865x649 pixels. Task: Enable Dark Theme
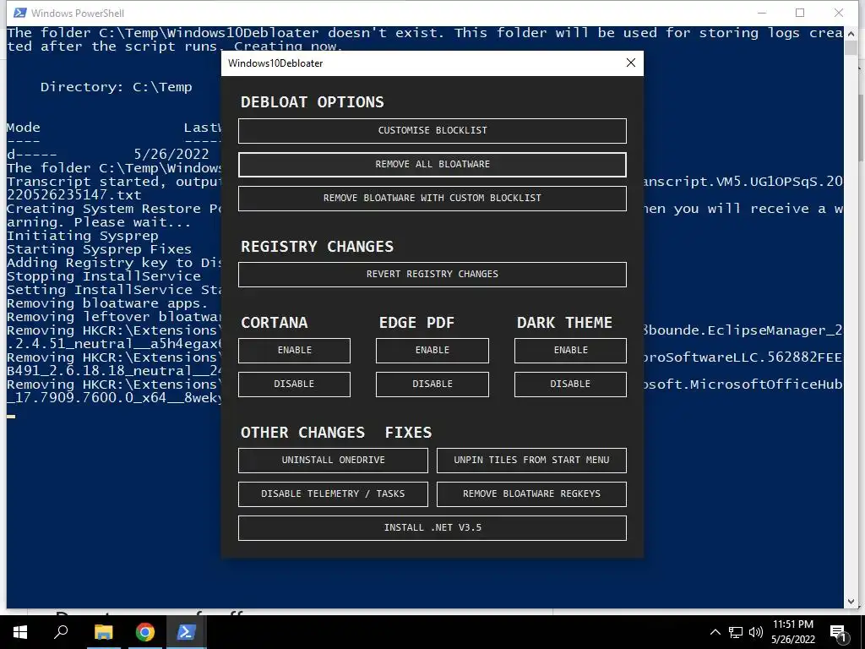point(570,351)
